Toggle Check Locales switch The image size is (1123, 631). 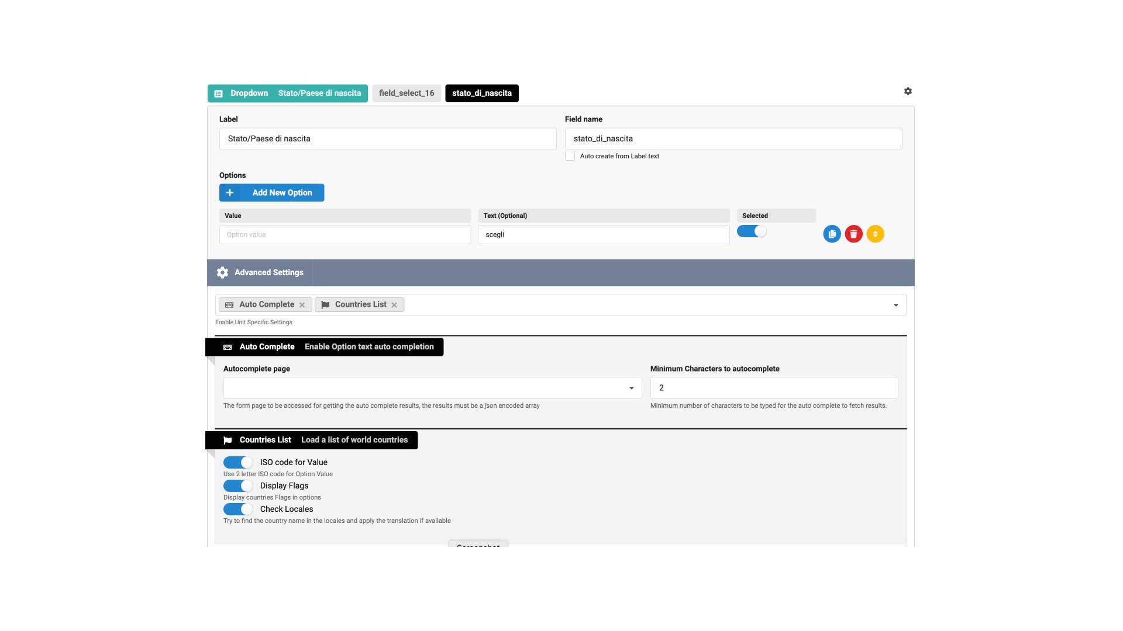click(238, 509)
